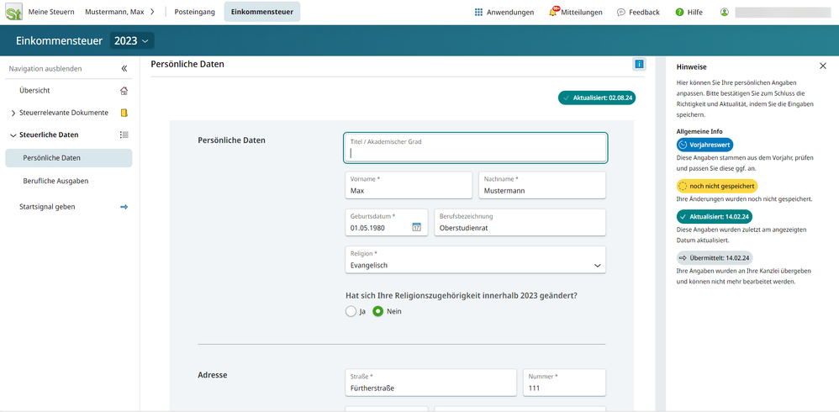The image size is (839, 412).
Task: Select the Ja radio button
Action: coord(351,311)
